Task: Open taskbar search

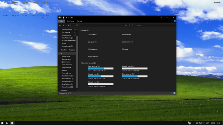Action: coord(7,123)
